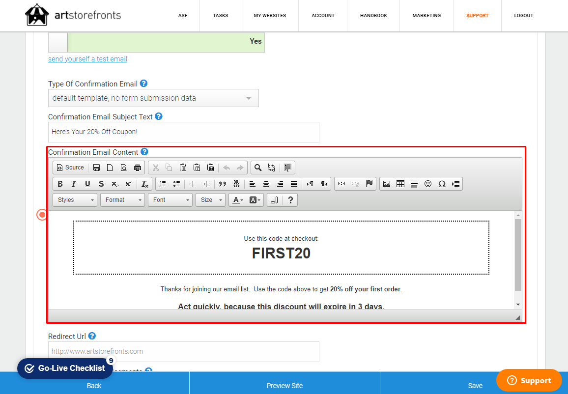The width and height of the screenshot is (568, 394).
Task: Insert a horizontal line
Action: [x=414, y=184]
